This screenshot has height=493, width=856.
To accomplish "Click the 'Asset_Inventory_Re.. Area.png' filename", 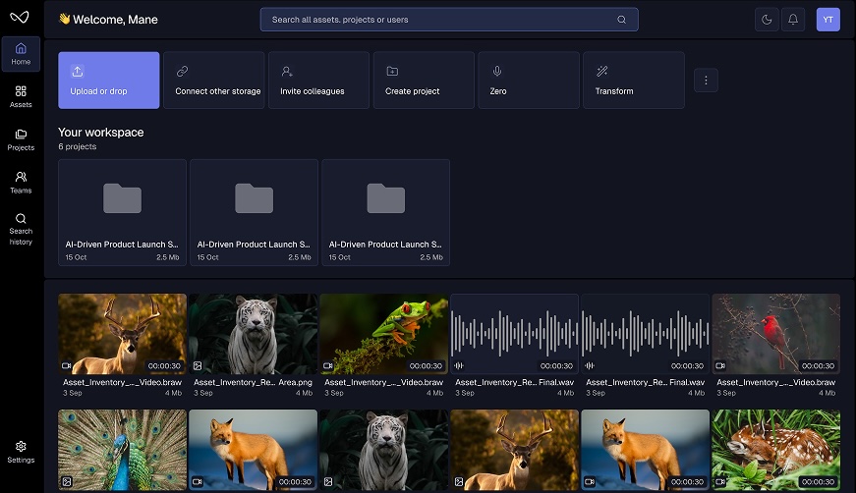I will [253, 382].
